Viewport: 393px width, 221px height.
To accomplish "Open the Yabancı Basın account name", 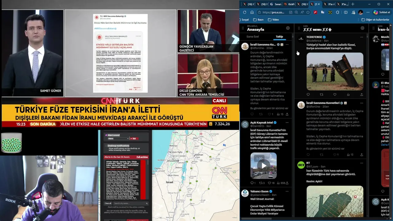I will click(x=259, y=191).
